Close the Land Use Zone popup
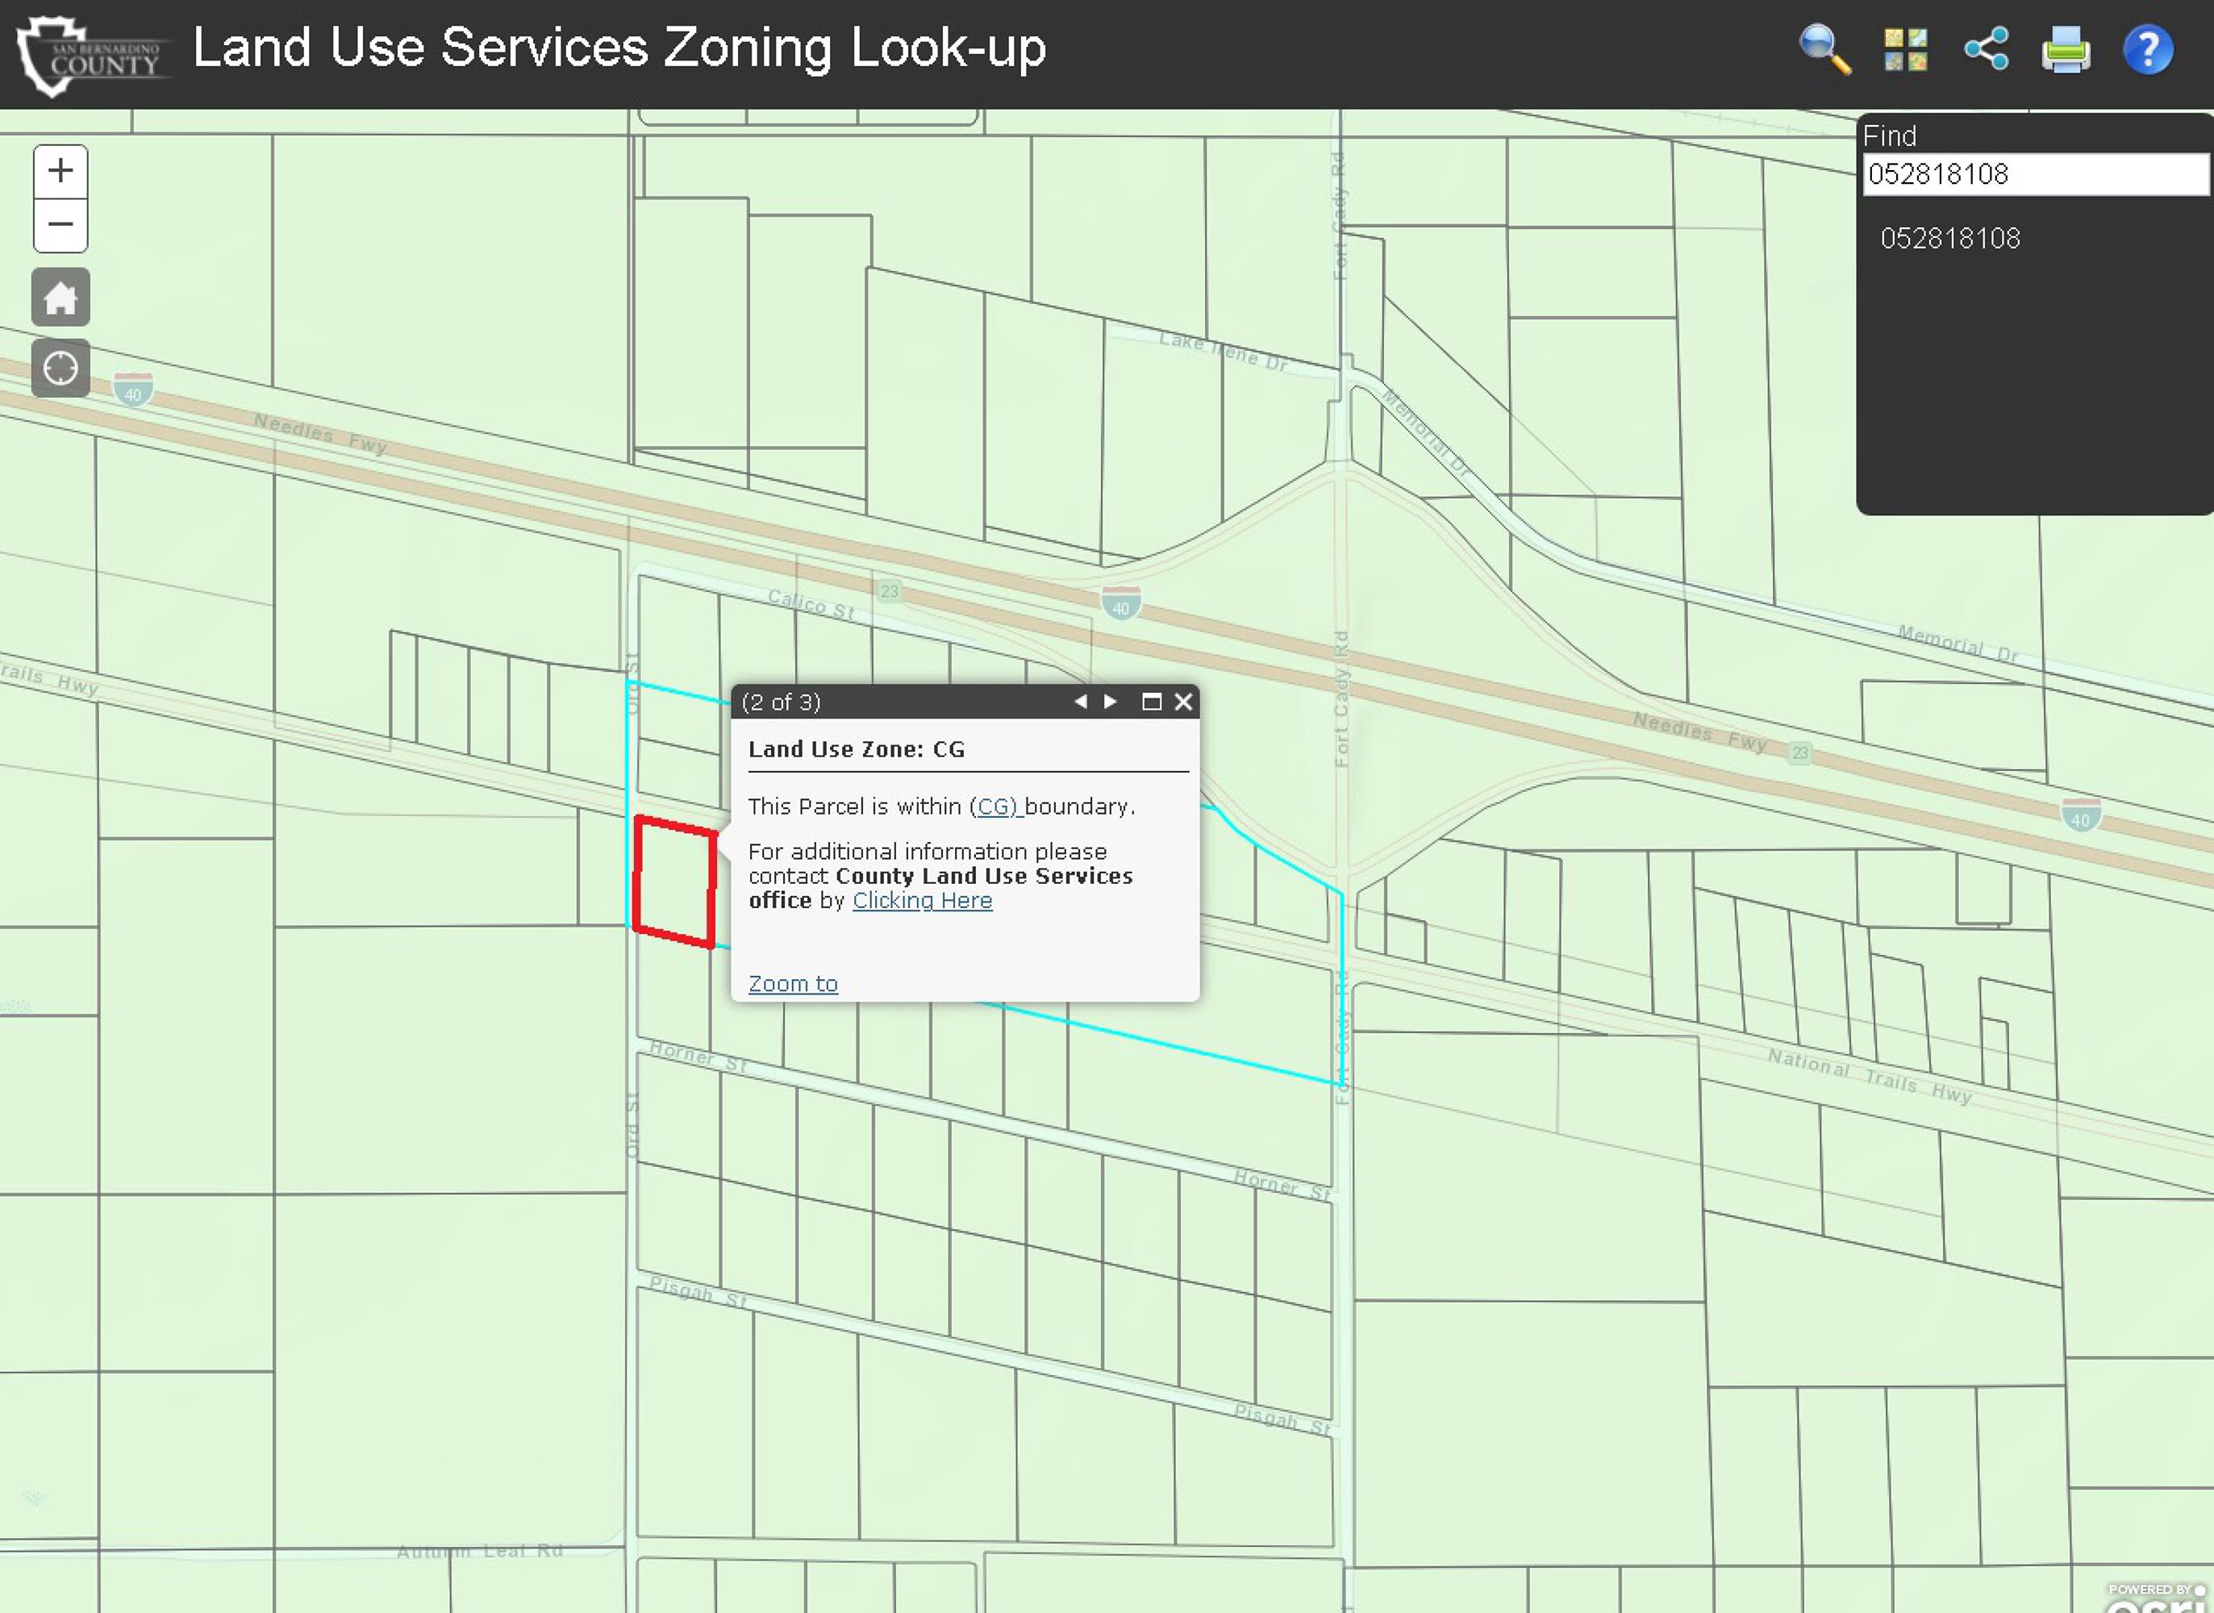Viewport: 2214px width, 1613px height. (x=1182, y=701)
